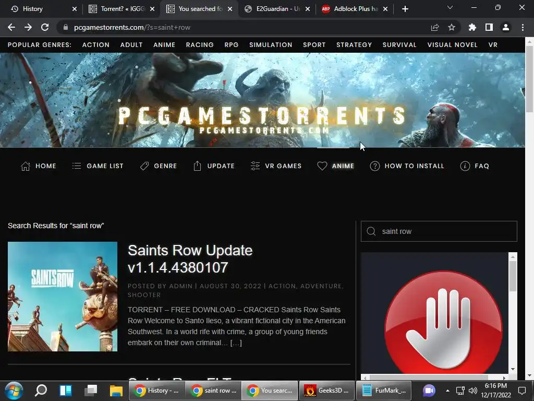This screenshot has width=534, height=401.
Task: Open the FAQ menu item
Action: coord(475,166)
